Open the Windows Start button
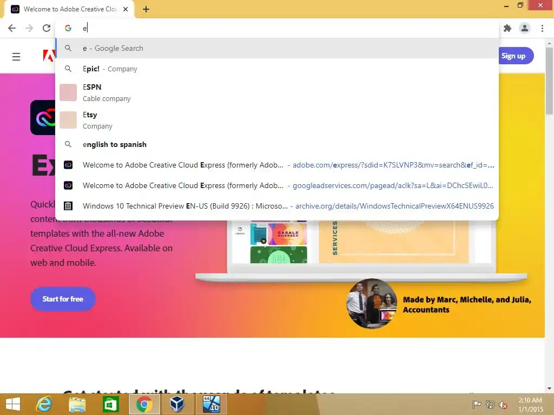Image resolution: width=554 pixels, height=415 pixels. pyautogui.click(x=13, y=404)
